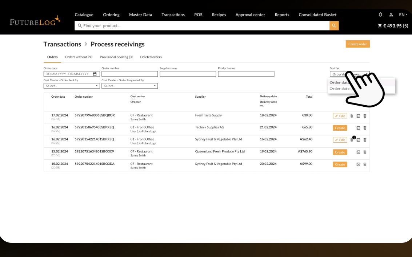The image size is (412, 257).
Task: Open the user account profile icon
Action: click(391, 15)
